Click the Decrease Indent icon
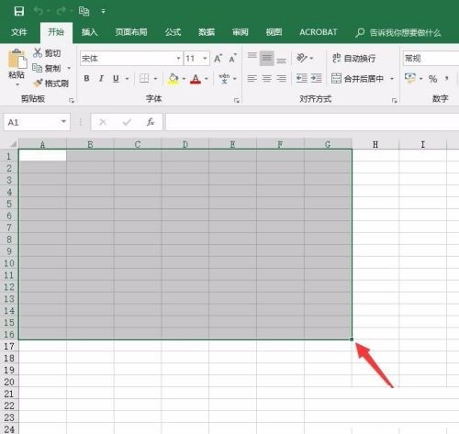This screenshot has height=434, width=459. [x=302, y=78]
